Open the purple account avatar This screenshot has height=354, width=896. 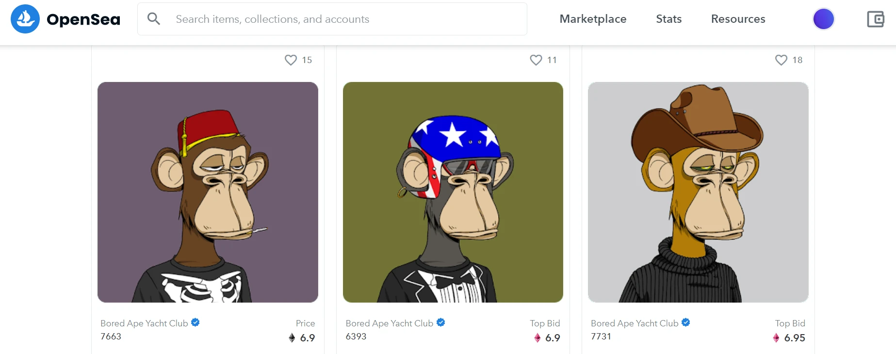823,19
